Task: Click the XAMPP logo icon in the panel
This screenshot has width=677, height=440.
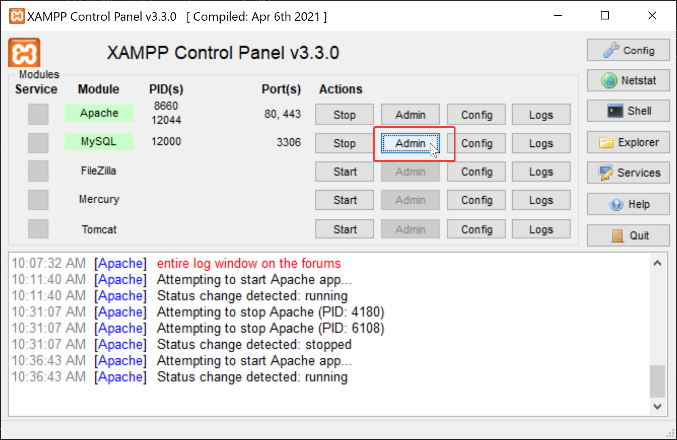Action: 24,53
